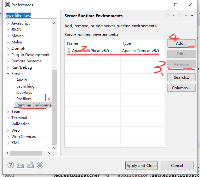Image resolution: width=200 pixels, height=177 pixels.
Task: Expand the XML tree node
Action: coord(8,143)
